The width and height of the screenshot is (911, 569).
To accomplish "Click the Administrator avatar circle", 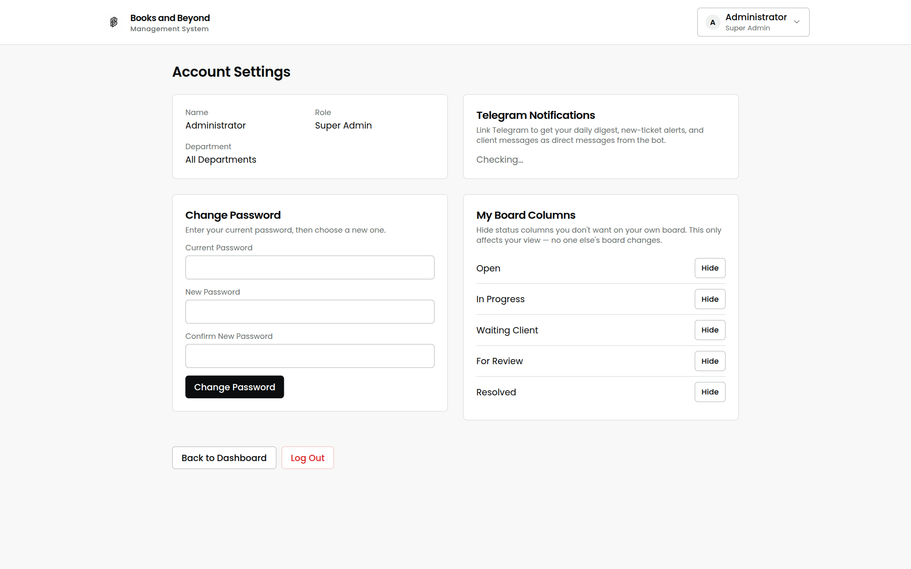I will [713, 22].
